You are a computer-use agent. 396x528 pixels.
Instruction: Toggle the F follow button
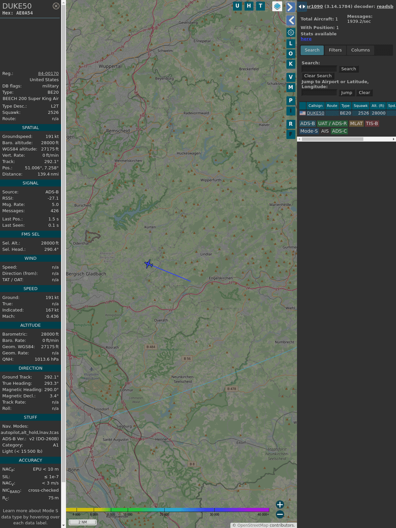[291, 134]
